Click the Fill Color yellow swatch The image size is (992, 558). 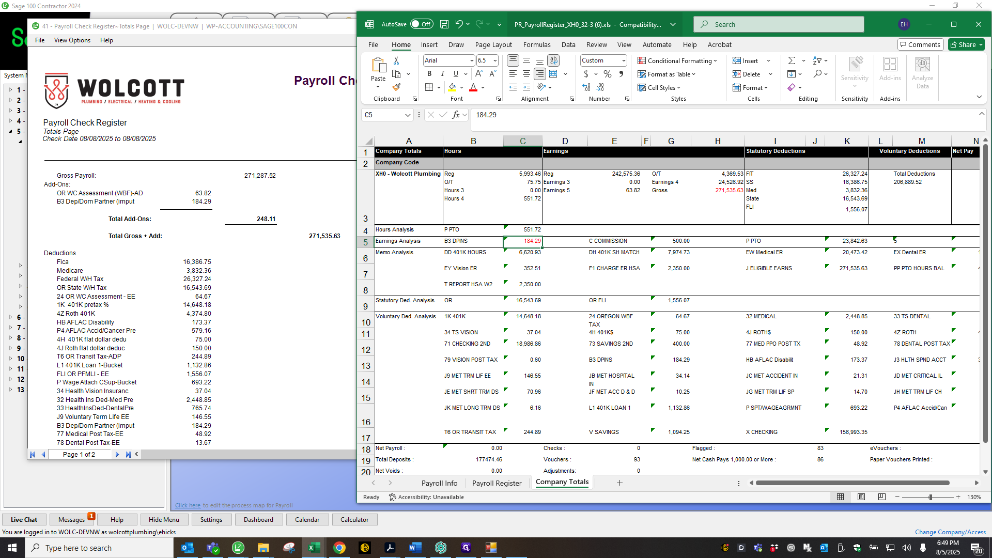click(452, 87)
